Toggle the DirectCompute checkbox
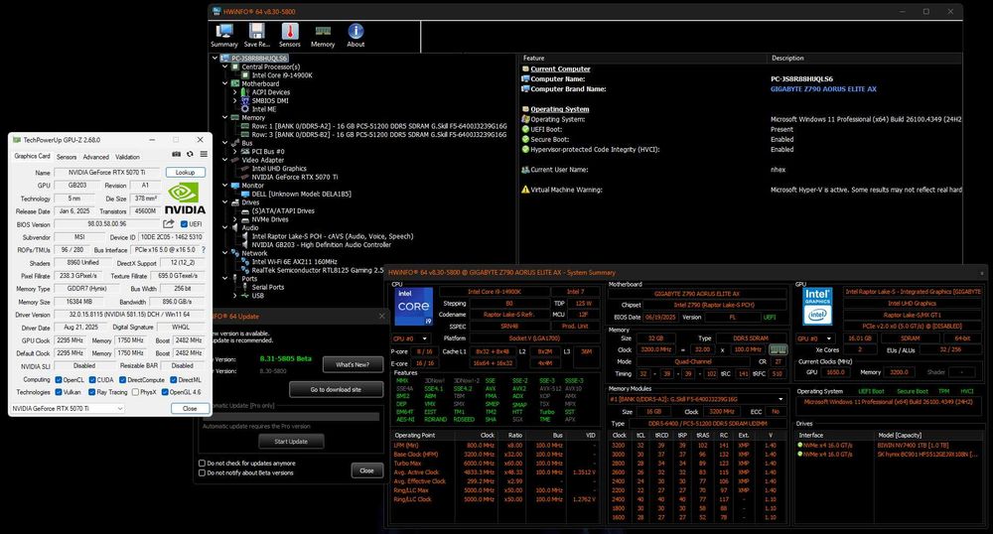The image size is (993, 534). [x=122, y=379]
